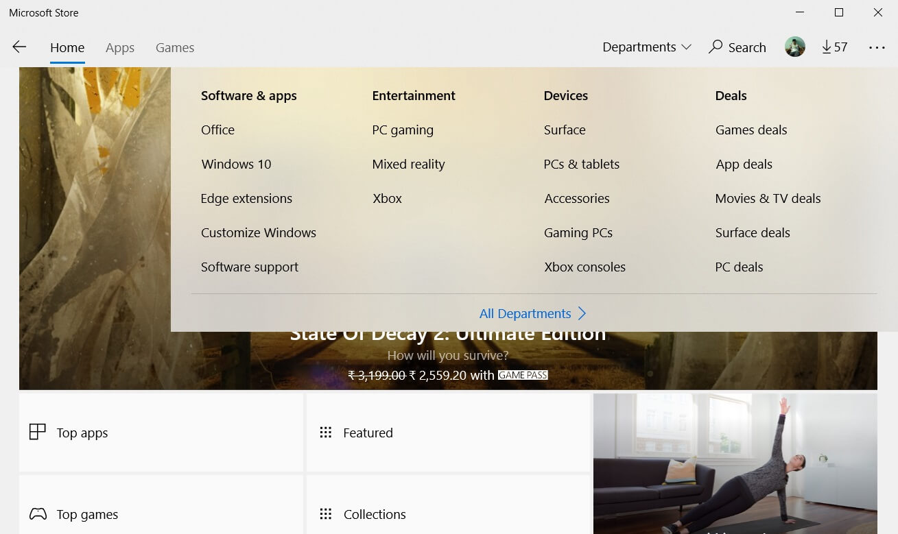
Task: Click the back arrow icon
Action: tap(19, 47)
